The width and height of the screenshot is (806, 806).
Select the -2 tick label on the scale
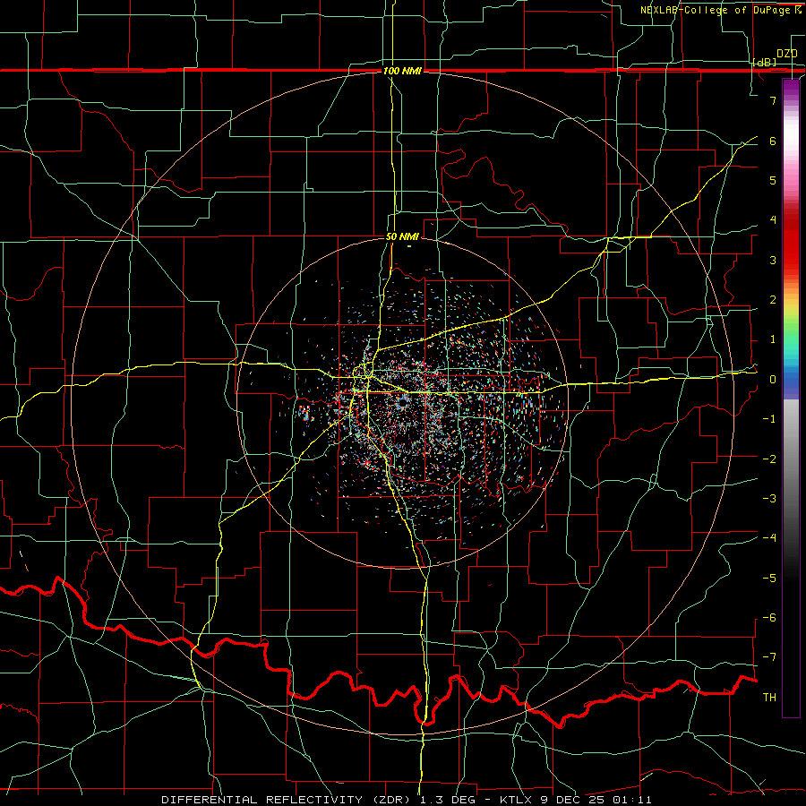(x=769, y=459)
